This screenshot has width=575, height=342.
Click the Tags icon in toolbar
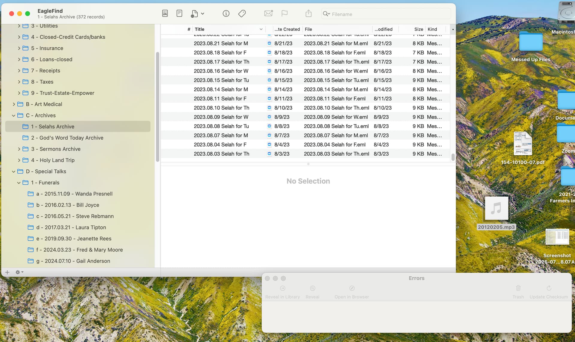242,13
